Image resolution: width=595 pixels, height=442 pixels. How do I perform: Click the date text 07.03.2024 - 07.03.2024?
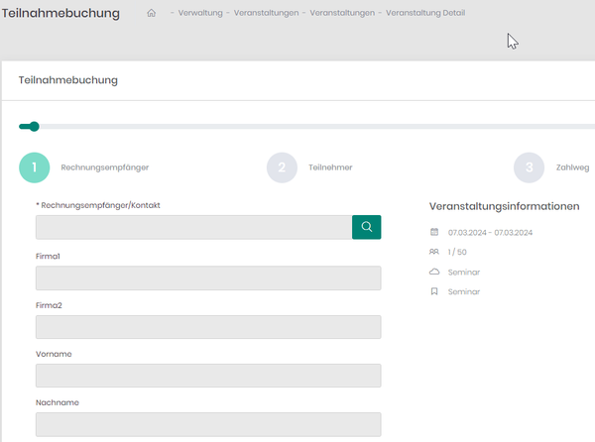490,232
